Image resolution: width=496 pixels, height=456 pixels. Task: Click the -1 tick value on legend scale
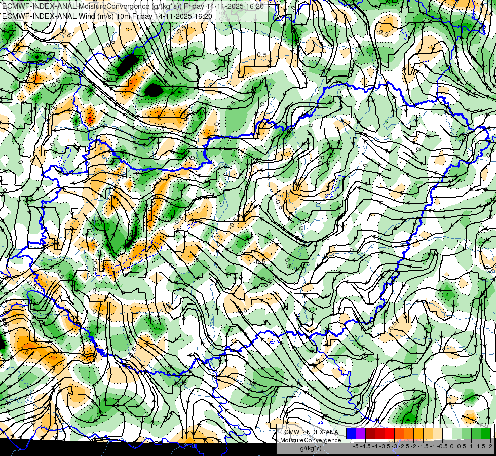pos(433,446)
